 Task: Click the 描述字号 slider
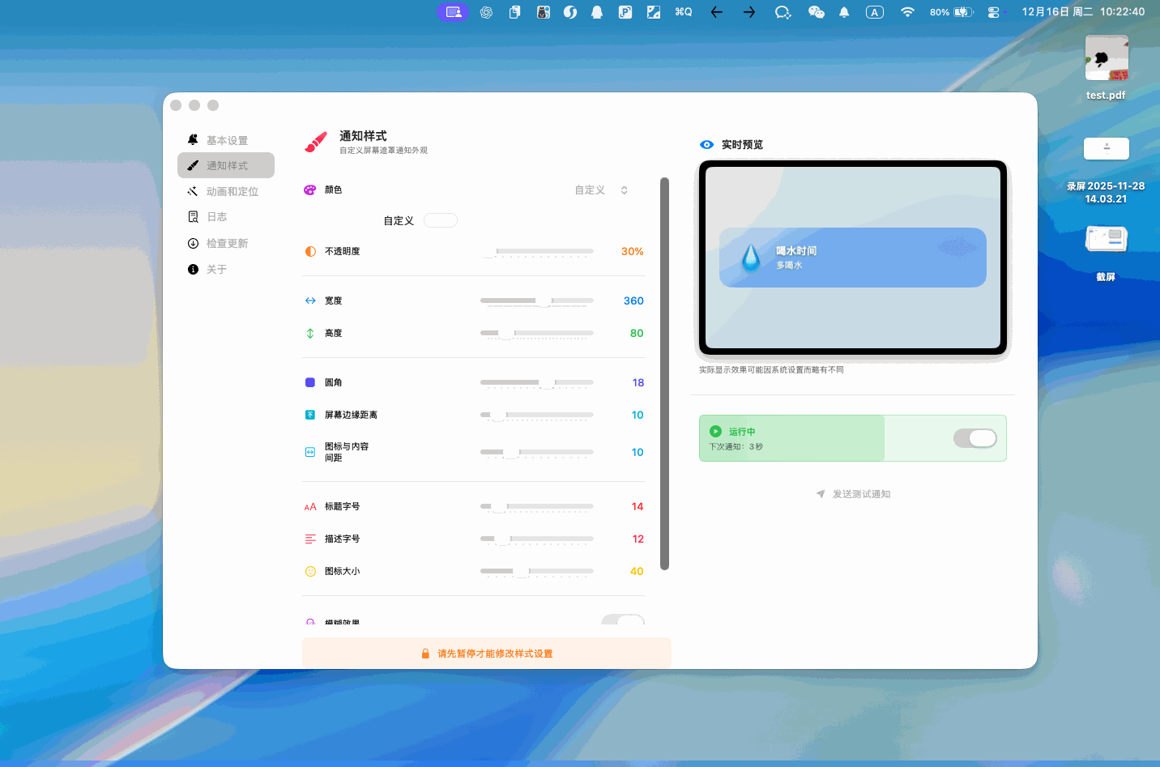point(537,539)
